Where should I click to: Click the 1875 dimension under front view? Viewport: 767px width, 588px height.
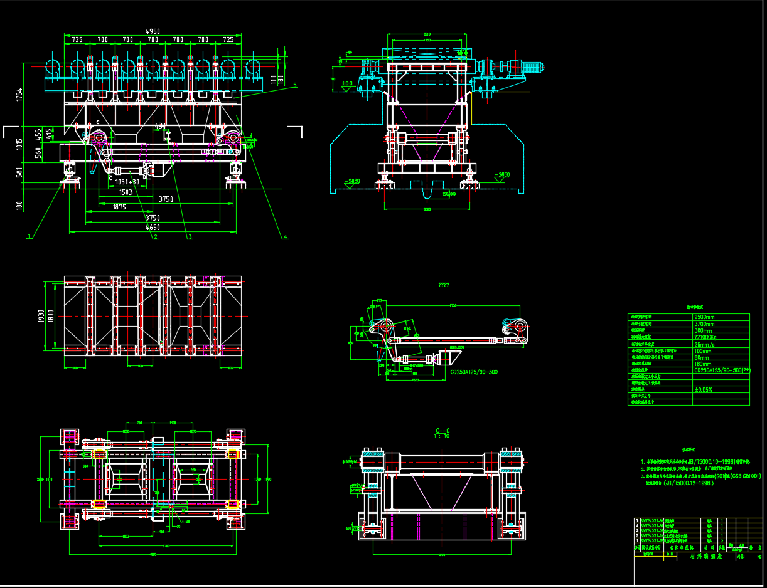[119, 207]
